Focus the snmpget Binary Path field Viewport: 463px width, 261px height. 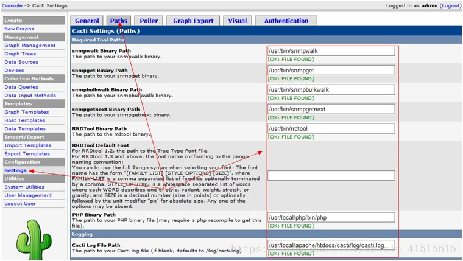[331, 71]
